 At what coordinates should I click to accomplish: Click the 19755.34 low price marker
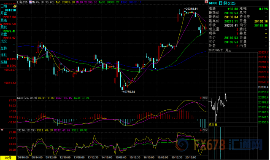point(129,92)
